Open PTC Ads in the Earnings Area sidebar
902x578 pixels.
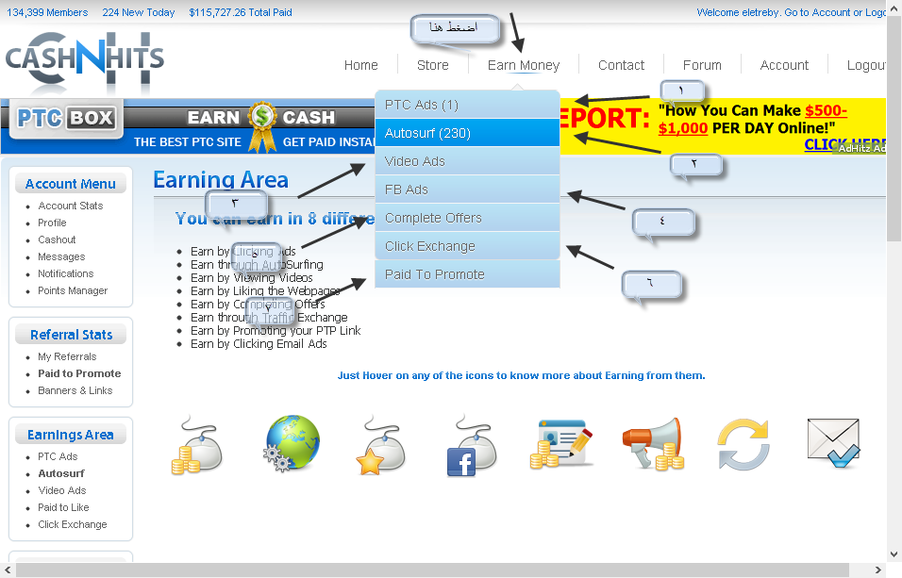[58, 456]
